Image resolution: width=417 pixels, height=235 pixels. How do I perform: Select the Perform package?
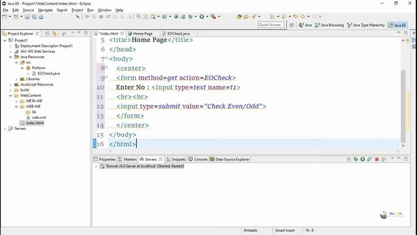click(38, 68)
